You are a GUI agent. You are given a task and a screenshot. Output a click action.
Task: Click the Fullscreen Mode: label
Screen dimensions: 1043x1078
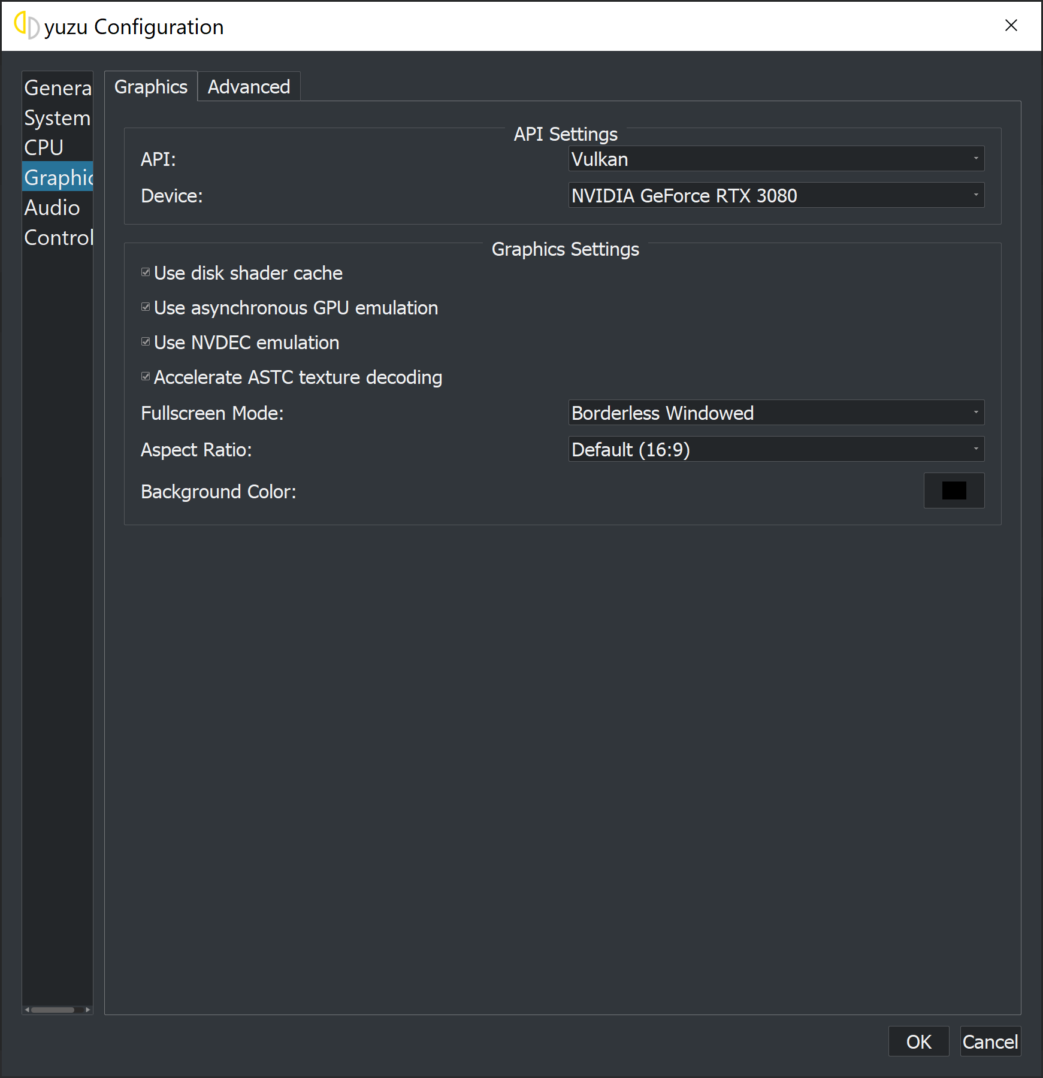[212, 413]
